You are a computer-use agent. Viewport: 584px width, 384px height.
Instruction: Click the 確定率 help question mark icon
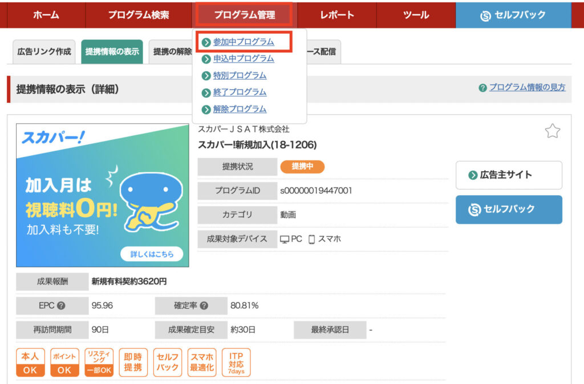click(204, 305)
